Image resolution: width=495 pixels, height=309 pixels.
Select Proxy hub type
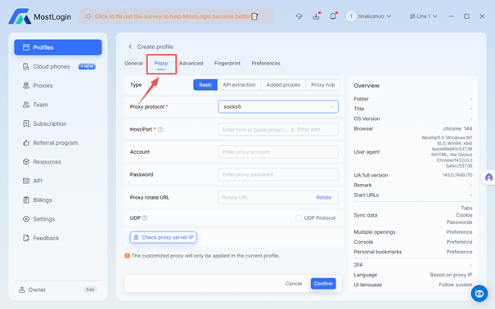[x=323, y=85]
